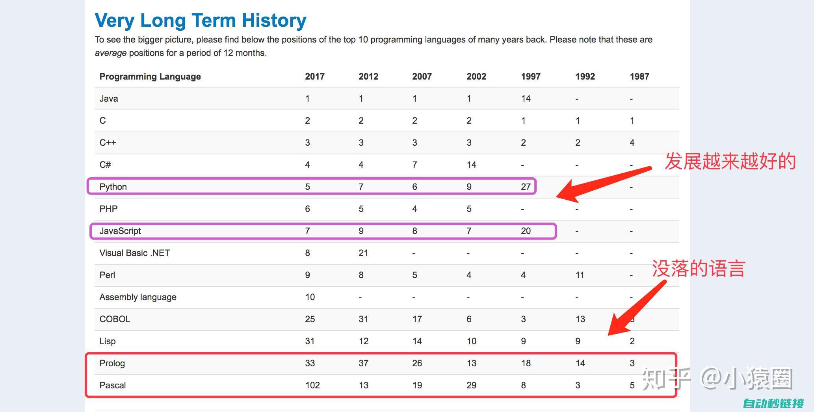814x412 pixels.
Task: Click Pascal's 2002 position value 29
Action: pyautogui.click(x=472, y=385)
